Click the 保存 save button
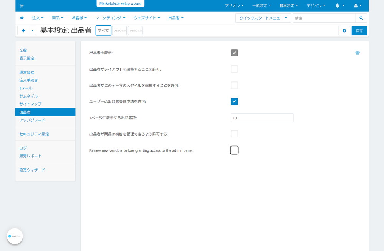This screenshot has height=251, width=384. [x=359, y=31]
